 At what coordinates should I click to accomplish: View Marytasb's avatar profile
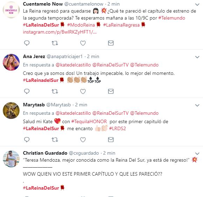click(11, 111)
